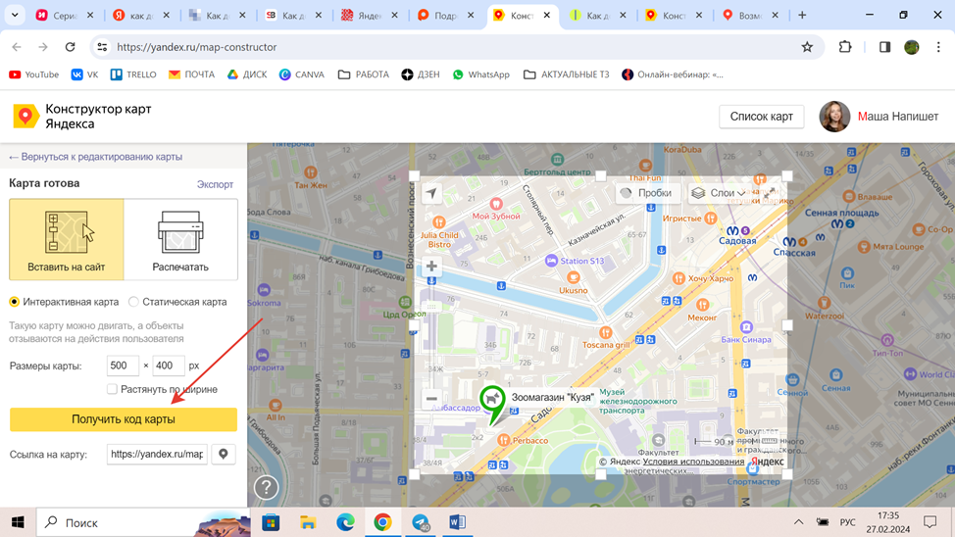Toggle the Пробки traffic button
Viewport: 955px width, 537px height.
tap(646, 193)
